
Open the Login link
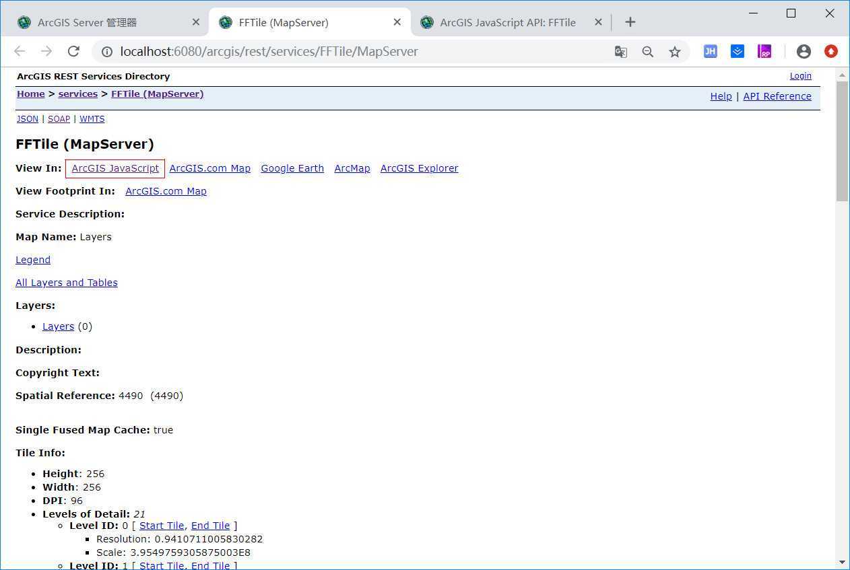(801, 76)
